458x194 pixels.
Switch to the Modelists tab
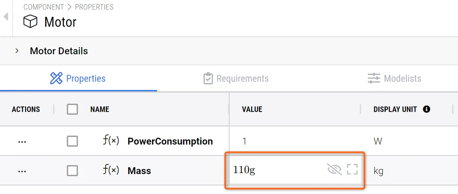(x=402, y=78)
